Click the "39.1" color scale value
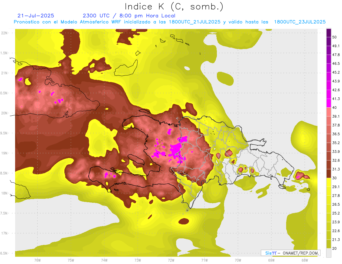Image resolution: width=342 pixels, height=264 pixels. (x=336, y=116)
